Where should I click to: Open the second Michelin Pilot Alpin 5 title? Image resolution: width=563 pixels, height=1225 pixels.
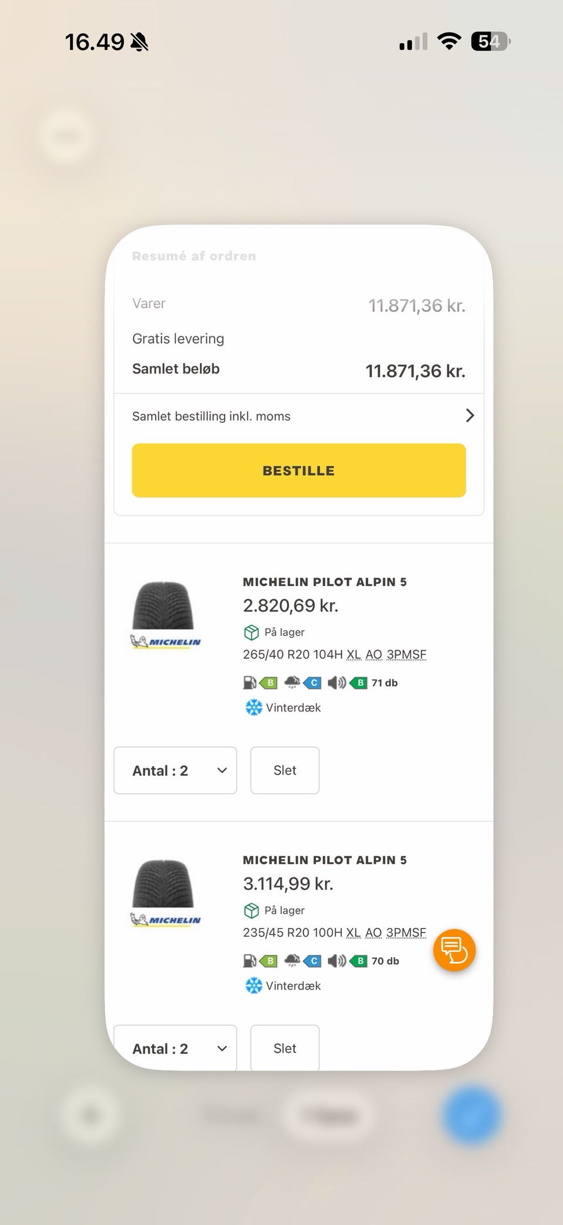click(x=324, y=860)
